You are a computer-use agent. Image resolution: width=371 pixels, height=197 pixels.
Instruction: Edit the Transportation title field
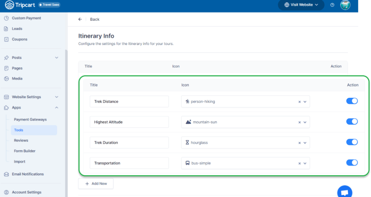129,163
